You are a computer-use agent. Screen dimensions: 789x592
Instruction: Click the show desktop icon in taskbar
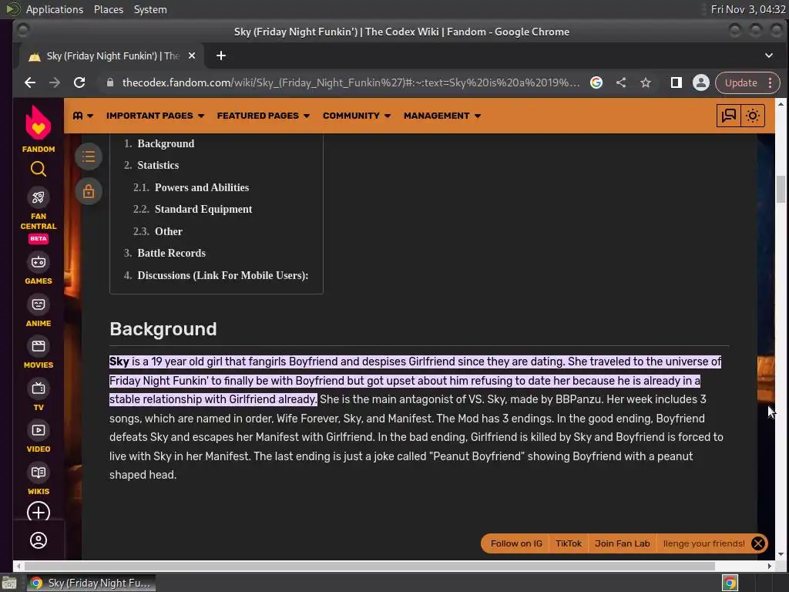click(9, 584)
